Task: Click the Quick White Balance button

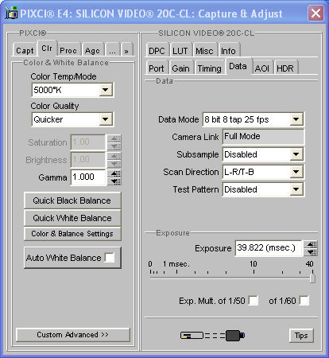Action: tap(72, 218)
